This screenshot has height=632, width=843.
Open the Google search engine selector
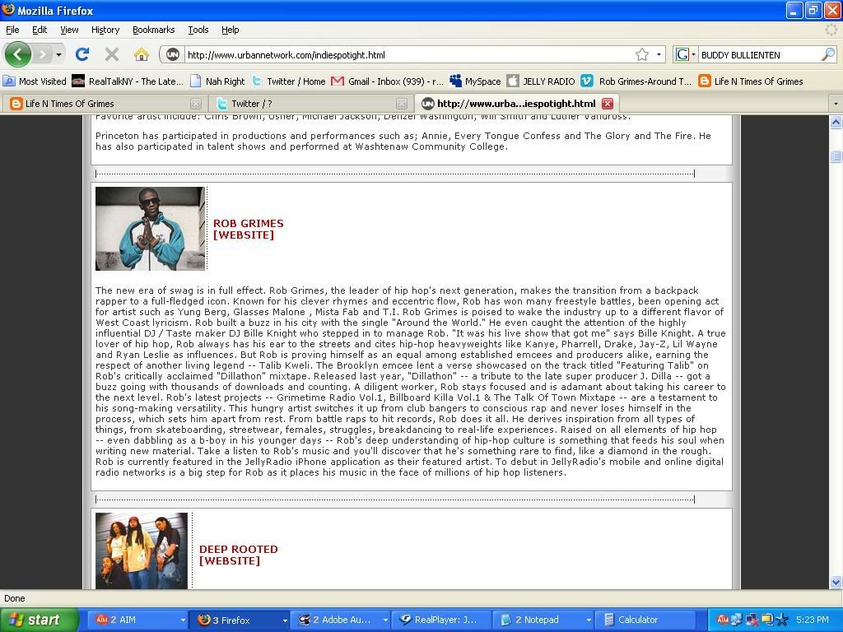point(686,54)
